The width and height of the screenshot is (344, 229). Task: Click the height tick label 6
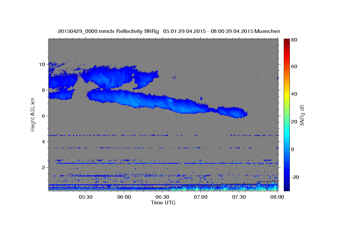[x=43, y=116]
